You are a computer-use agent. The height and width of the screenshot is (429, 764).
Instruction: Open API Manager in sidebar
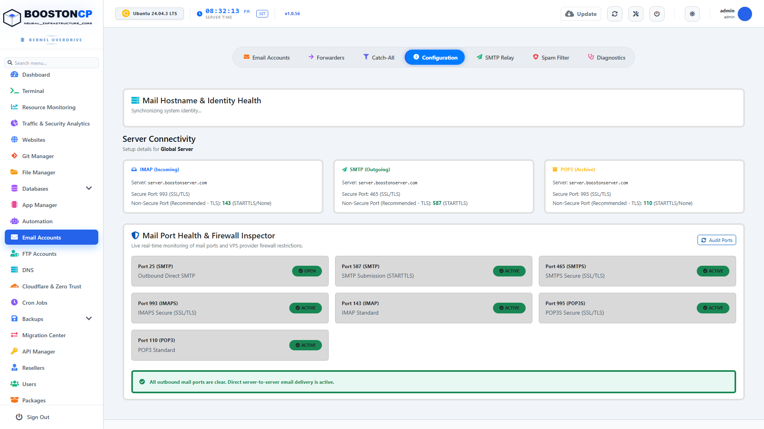[x=51, y=352]
